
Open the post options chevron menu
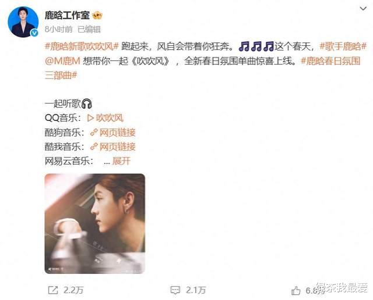click(x=363, y=9)
